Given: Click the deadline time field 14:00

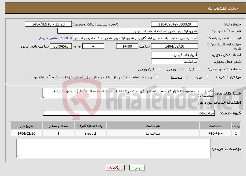Looking at the screenshot, I should click(127, 46).
